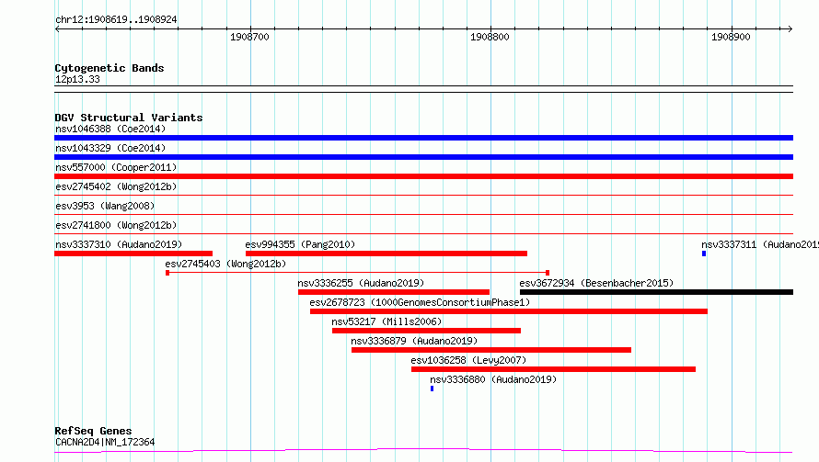Select the nsv3337310 (Audano2019) red bar
The image size is (819, 462).
click(133, 254)
